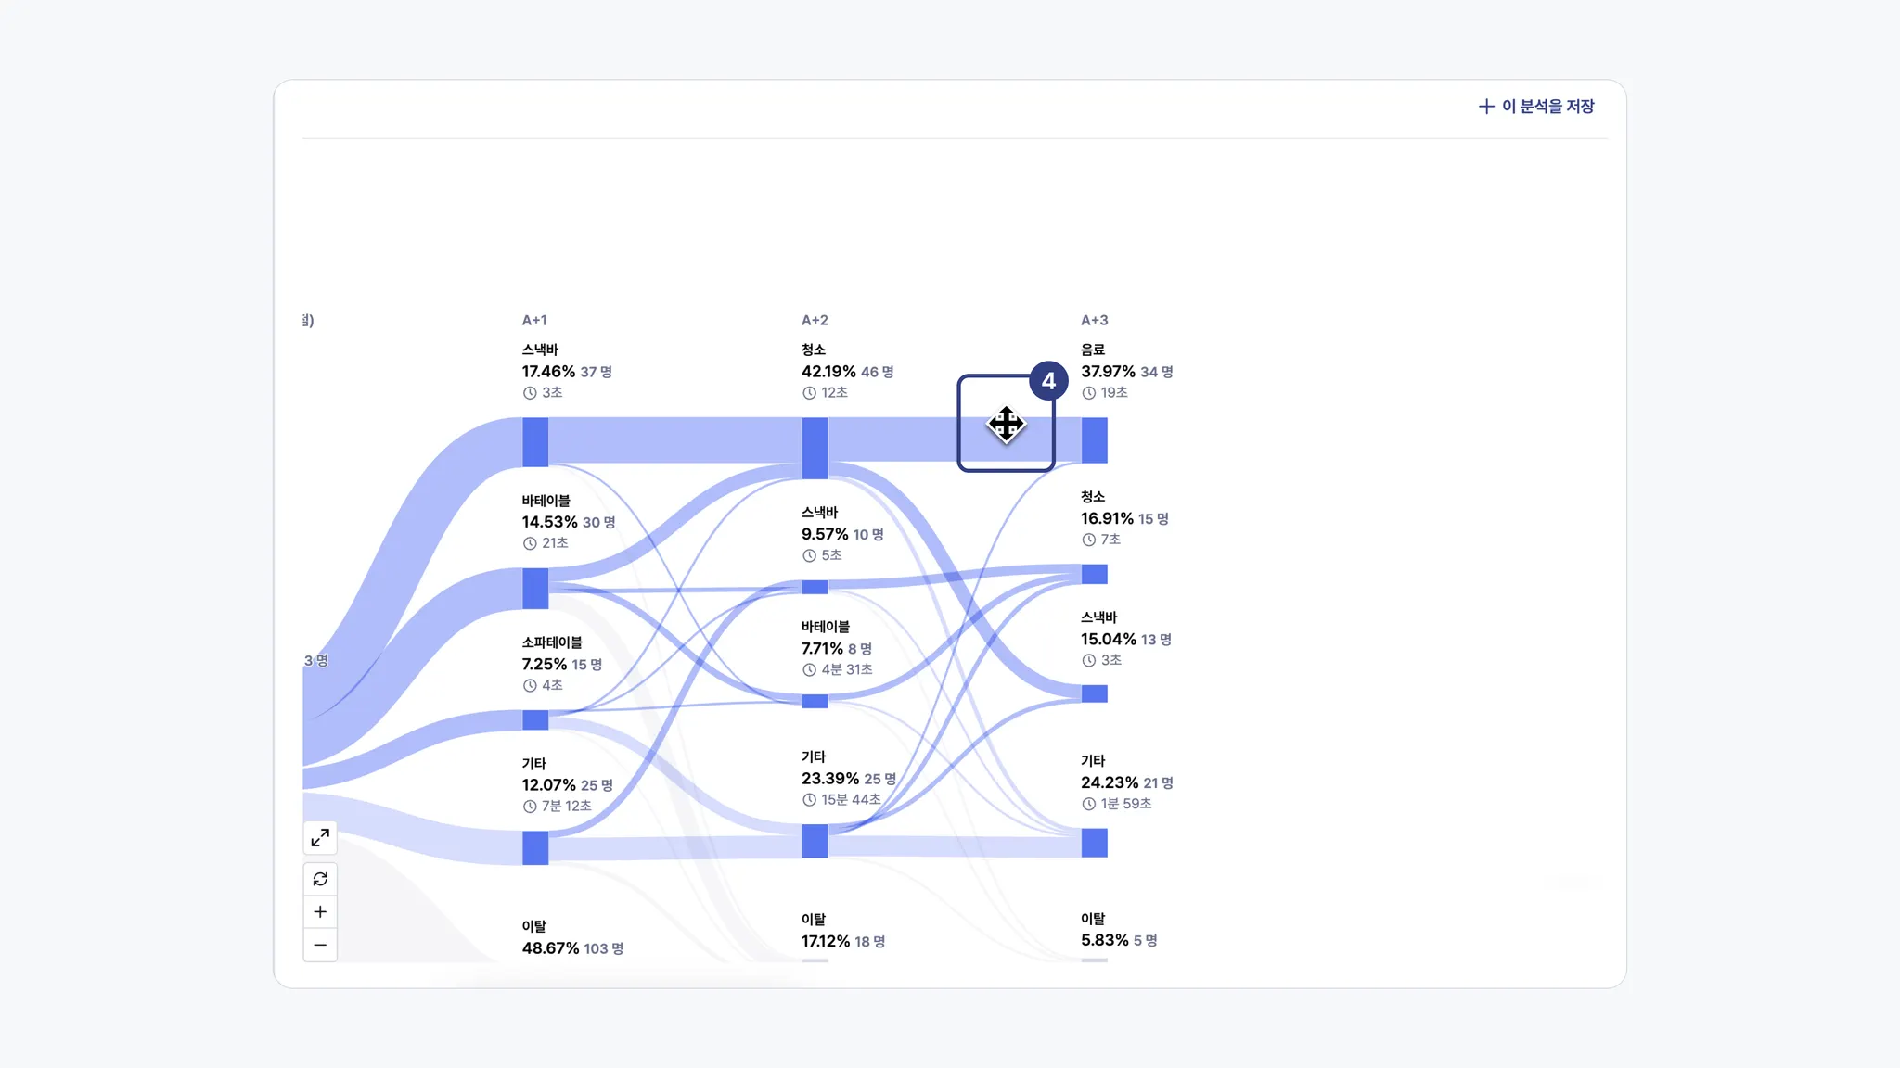Select the A+2 청소 node bar

815,448
